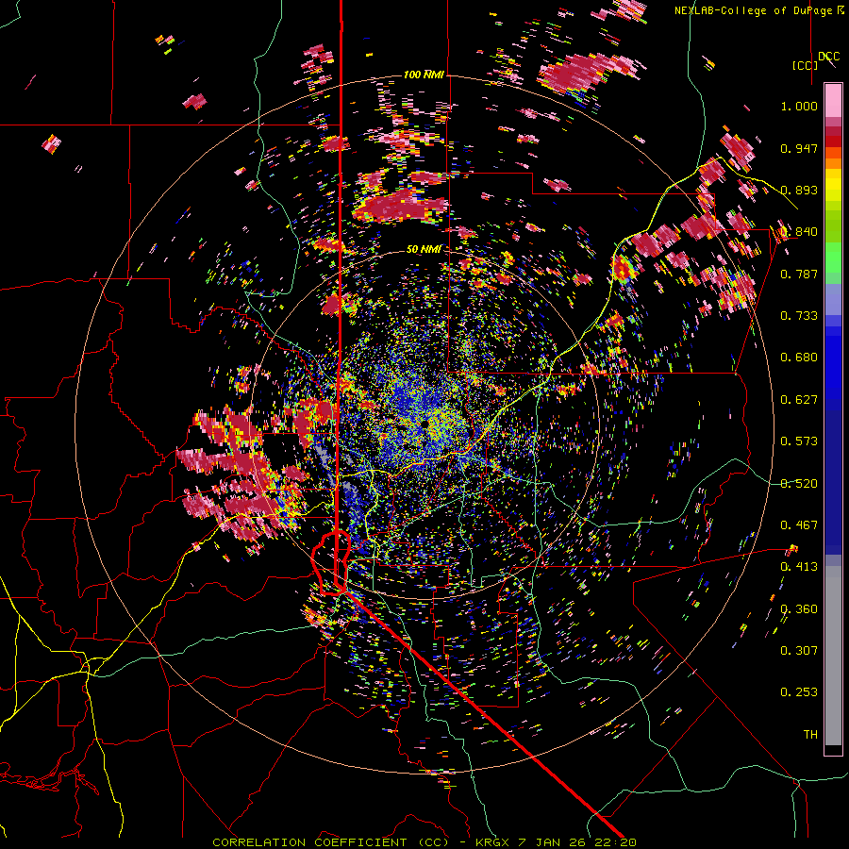The image size is (849, 849).
Task: Pick the lavender color bar segment
Action: pos(833,299)
